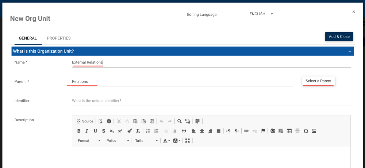The width and height of the screenshot is (365, 168).
Task: Open the Police font dropdown
Action: coord(118,141)
